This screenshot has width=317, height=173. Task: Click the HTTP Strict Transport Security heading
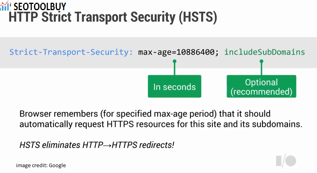click(x=113, y=17)
